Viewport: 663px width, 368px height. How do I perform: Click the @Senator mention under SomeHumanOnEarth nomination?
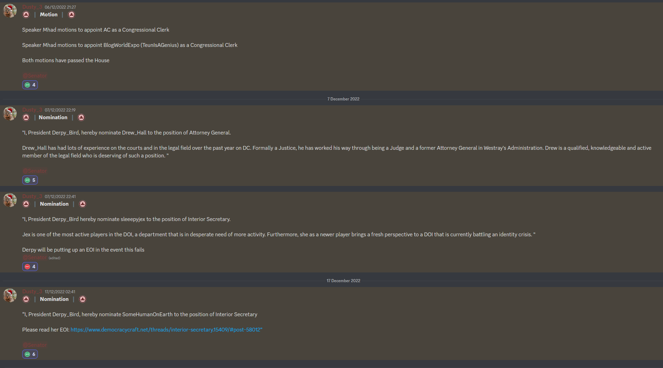[35, 345]
